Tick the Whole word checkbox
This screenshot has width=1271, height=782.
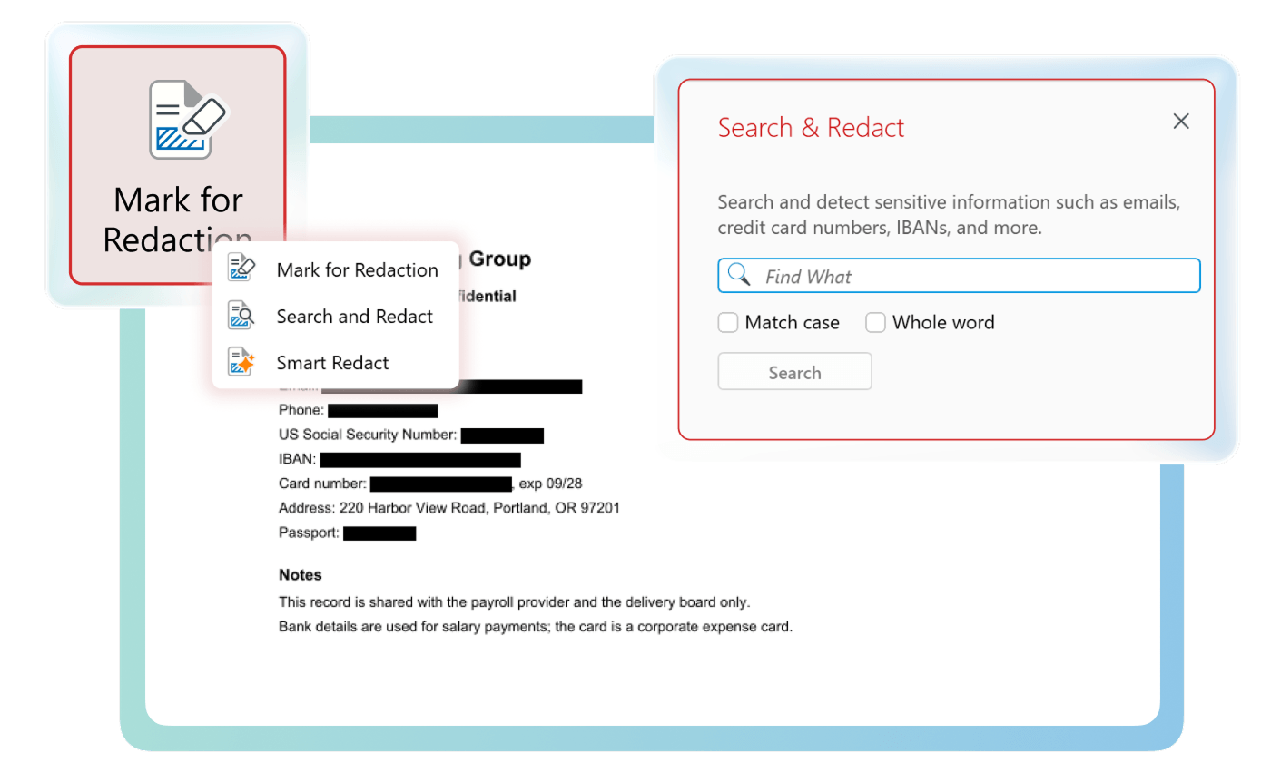point(875,323)
